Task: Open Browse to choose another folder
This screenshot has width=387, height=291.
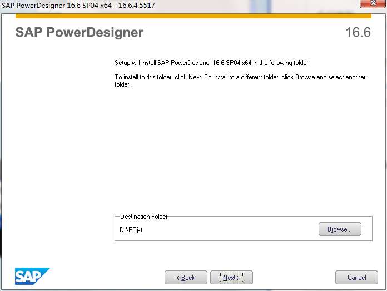Action: (340, 229)
